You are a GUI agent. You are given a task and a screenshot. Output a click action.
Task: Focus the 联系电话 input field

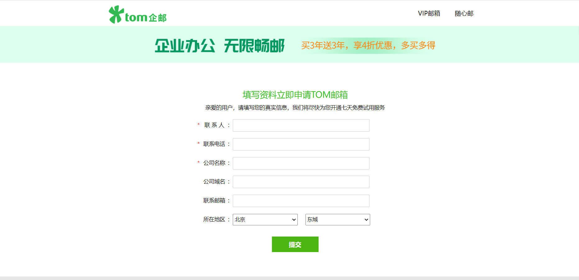tap(301, 144)
